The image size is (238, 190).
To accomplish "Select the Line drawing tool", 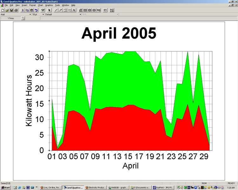I will tap(56, 10).
